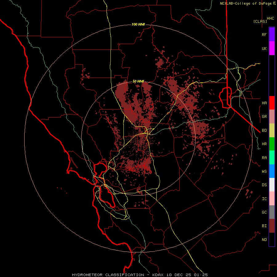Screen dimensions: 277x277
Task: Click the HR legend label
Action: (x=264, y=144)
